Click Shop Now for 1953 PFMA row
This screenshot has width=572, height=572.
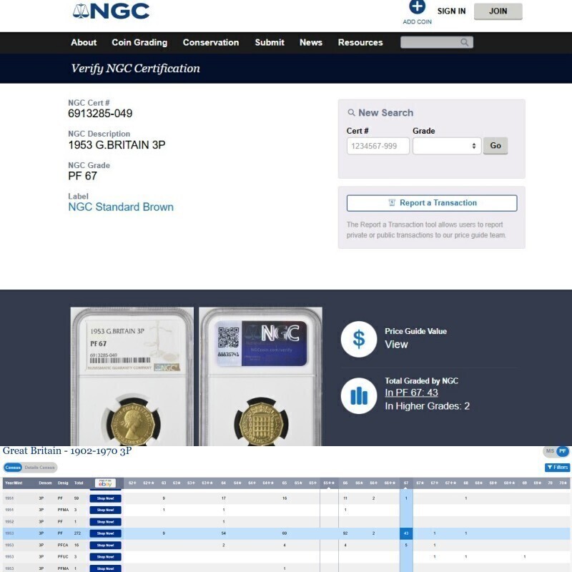pos(105,568)
